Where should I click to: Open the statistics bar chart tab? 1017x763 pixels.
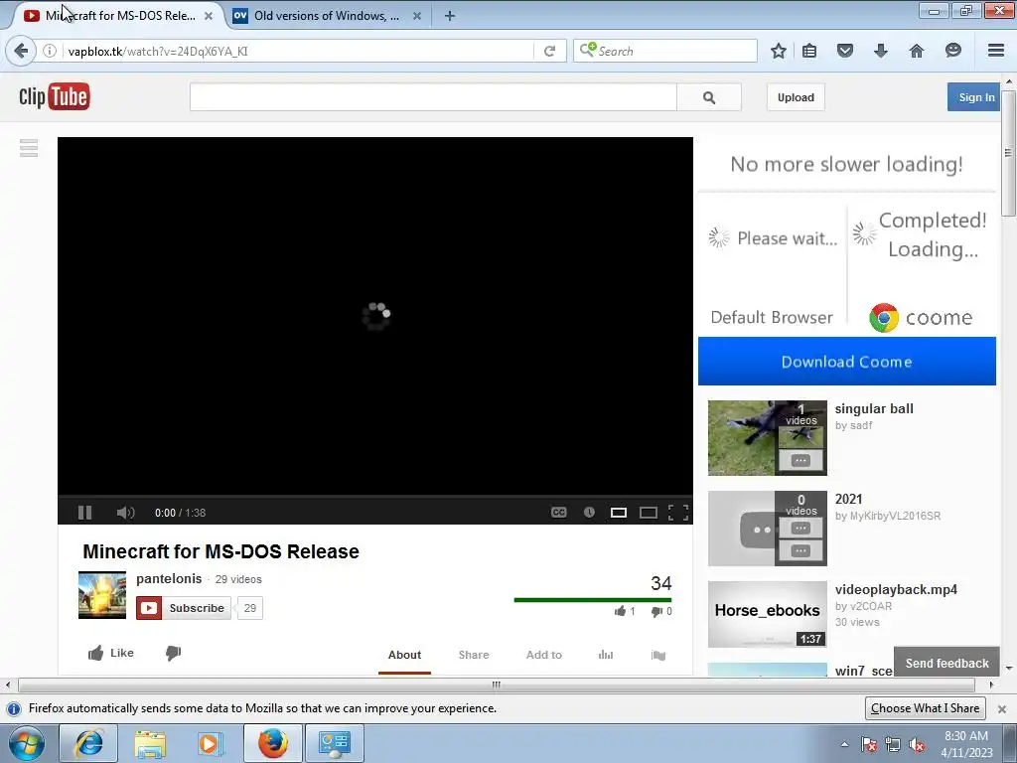tap(606, 655)
